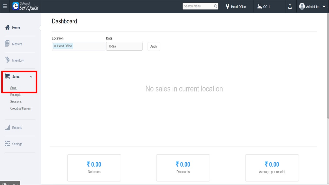Click the Reports bar chart icon

point(7,127)
